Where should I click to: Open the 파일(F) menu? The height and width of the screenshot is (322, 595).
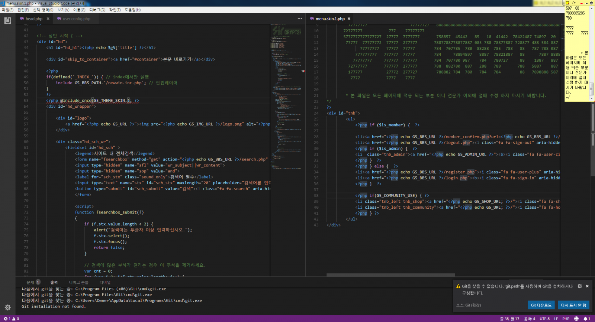pyautogui.click(x=7, y=10)
